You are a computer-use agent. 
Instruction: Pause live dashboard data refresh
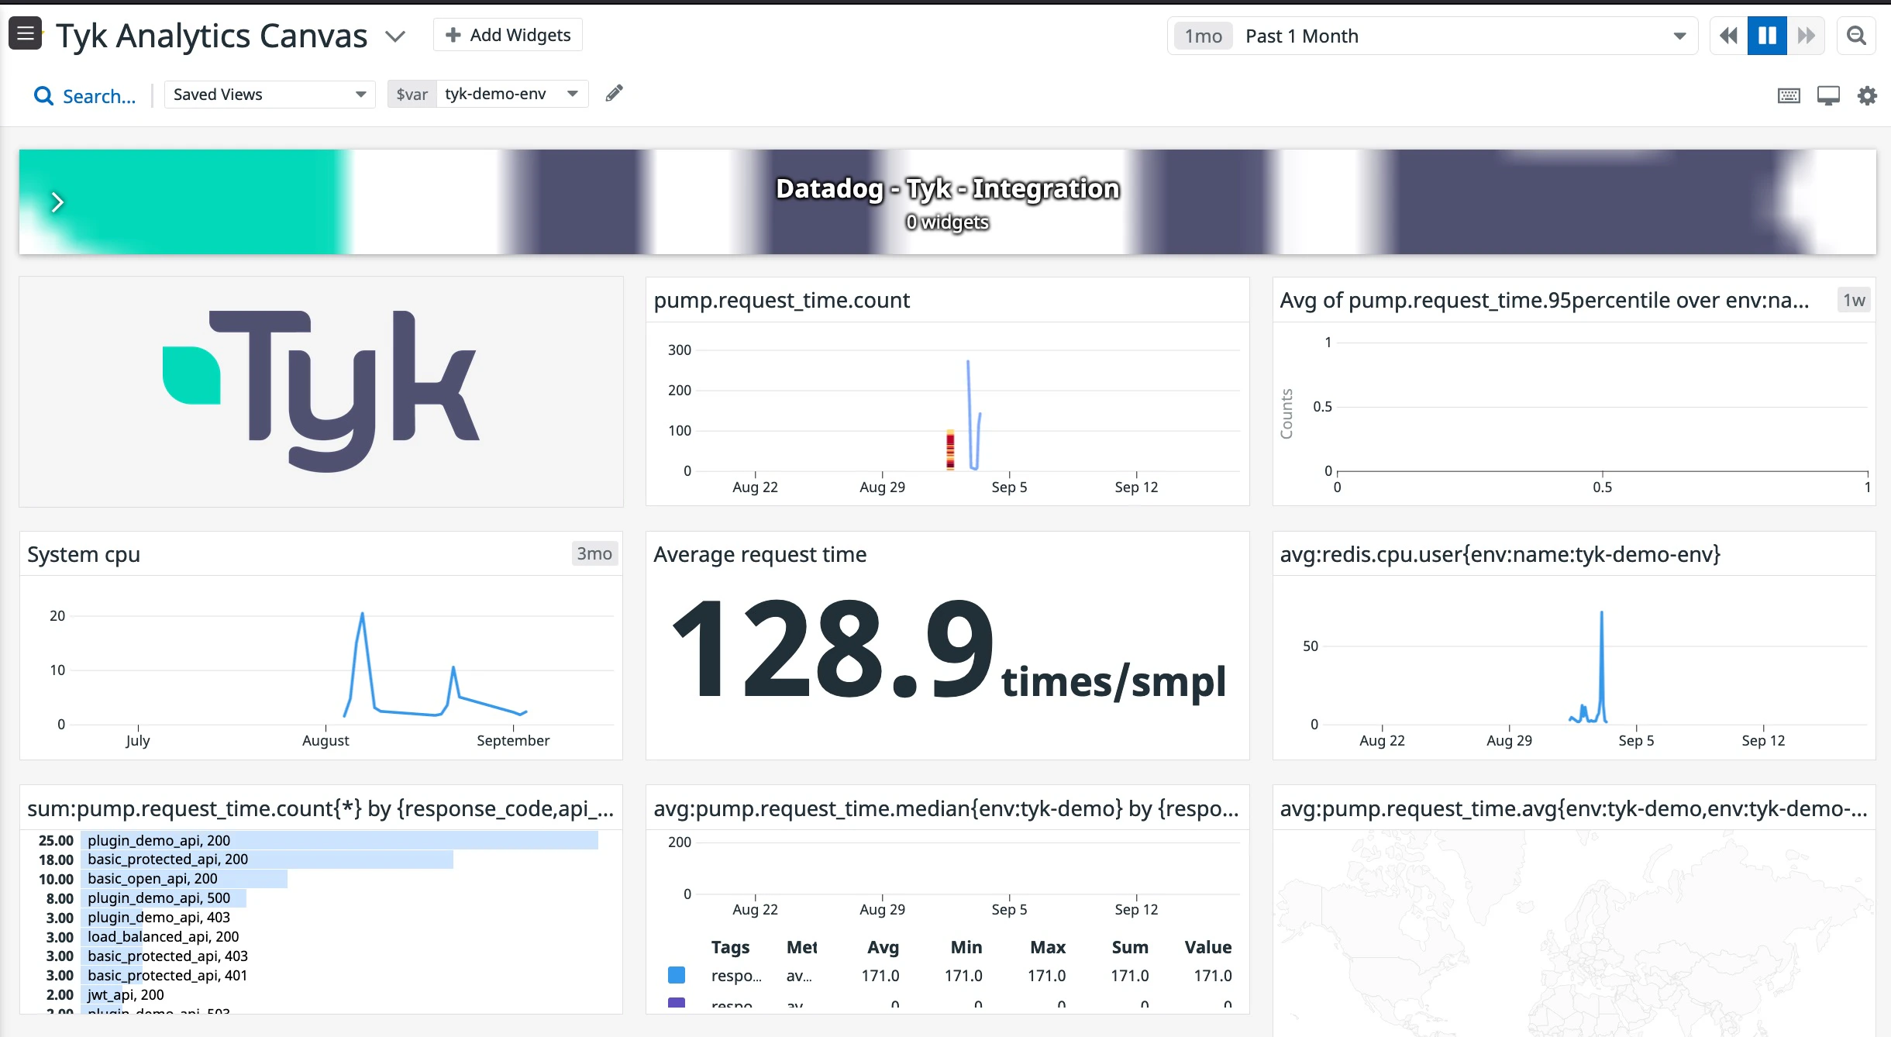[1767, 36]
